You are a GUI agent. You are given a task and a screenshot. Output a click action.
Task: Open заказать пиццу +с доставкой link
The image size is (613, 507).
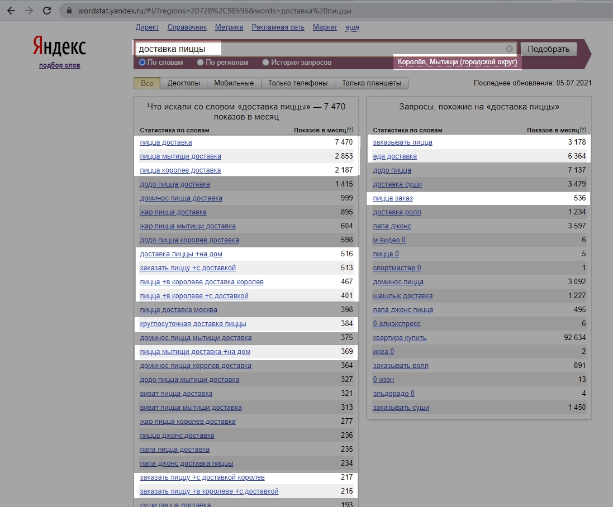click(x=188, y=269)
